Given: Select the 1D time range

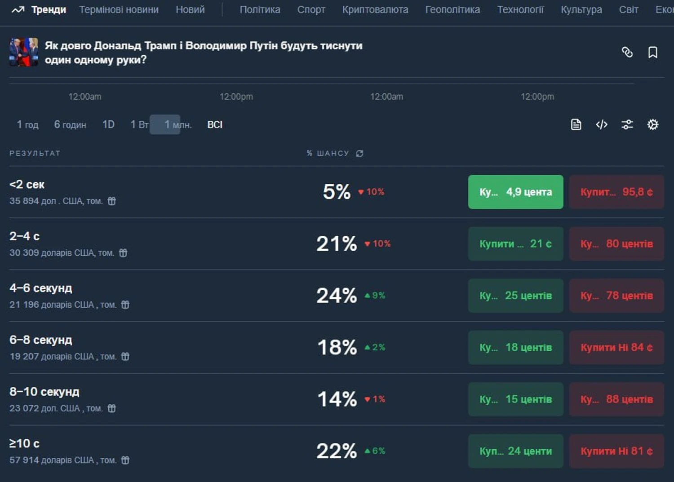Looking at the screenshot, I should click(108, 124).
